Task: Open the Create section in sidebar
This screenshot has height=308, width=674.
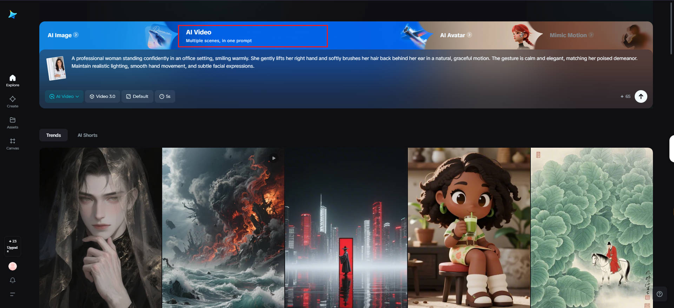Action: [13, 101]
